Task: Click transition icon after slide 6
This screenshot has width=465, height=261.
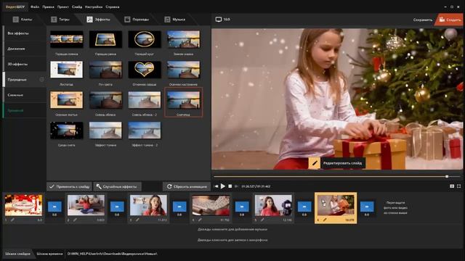Action: tap(367, 207)
